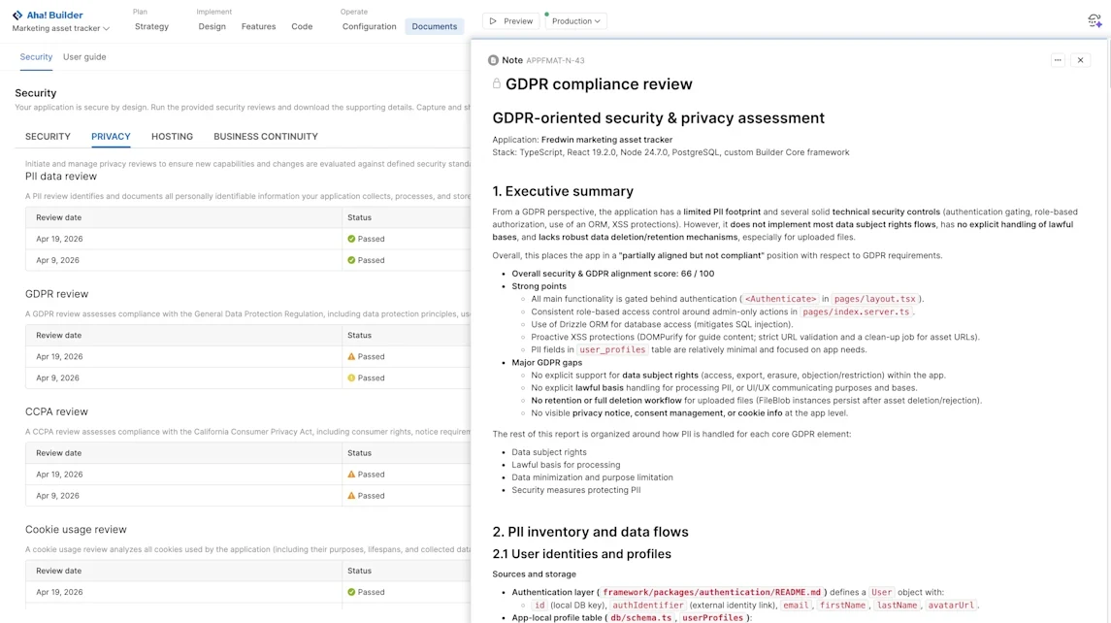Click the user_profiles code reference
The width and height of the screenshot is (1111, 623).
tap(613, 349)
